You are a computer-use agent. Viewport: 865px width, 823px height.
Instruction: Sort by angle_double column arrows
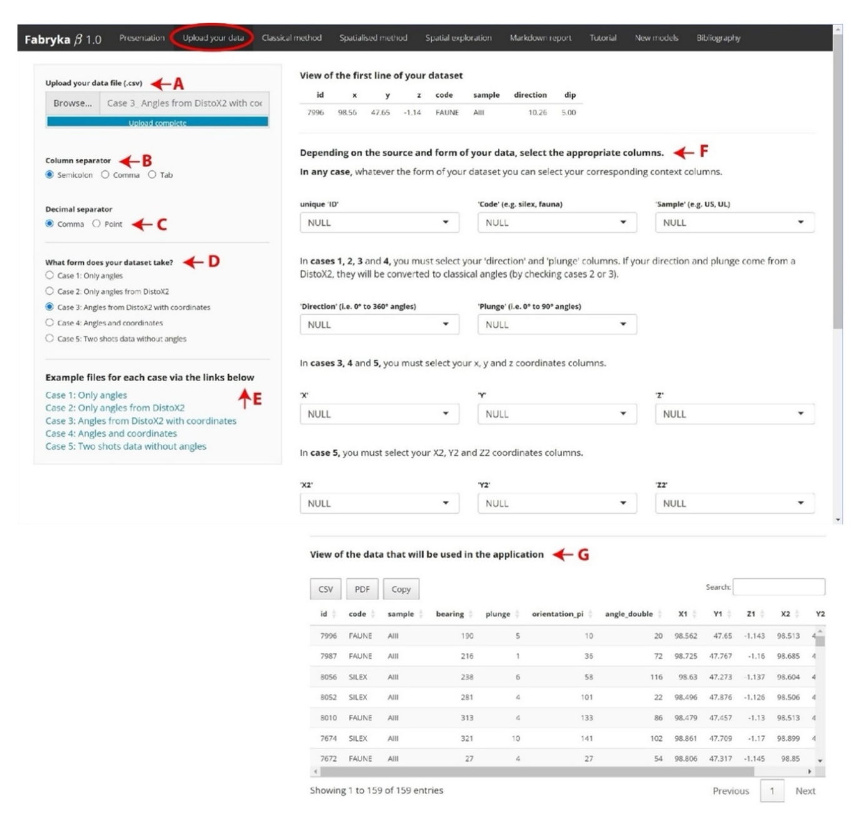[x=660, y=614]
